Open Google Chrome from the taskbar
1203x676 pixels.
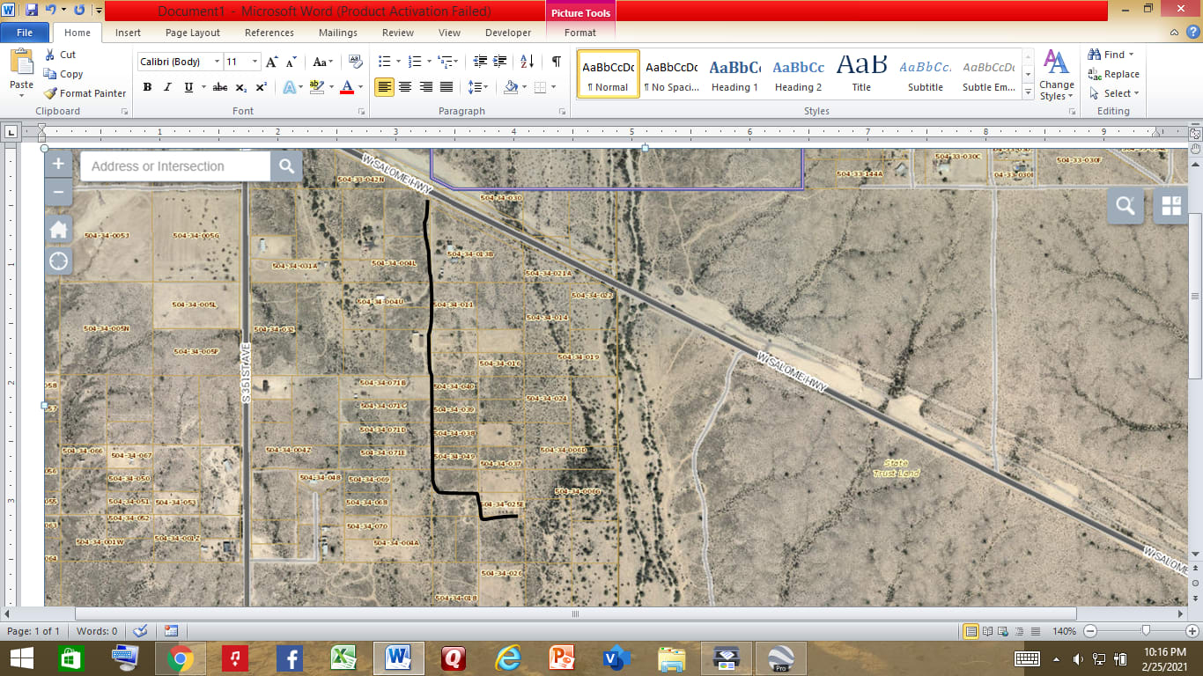(x=181, y=658)
